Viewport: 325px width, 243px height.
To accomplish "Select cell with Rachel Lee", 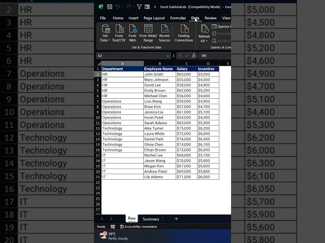I will click(159, 155).
